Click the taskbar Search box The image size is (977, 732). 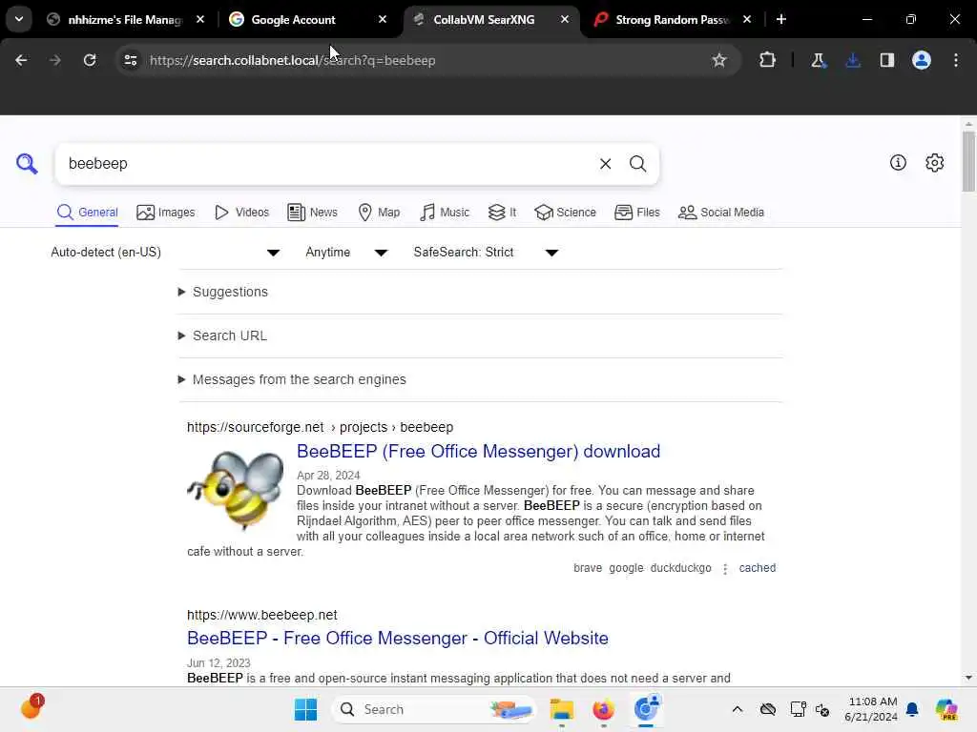434,709
